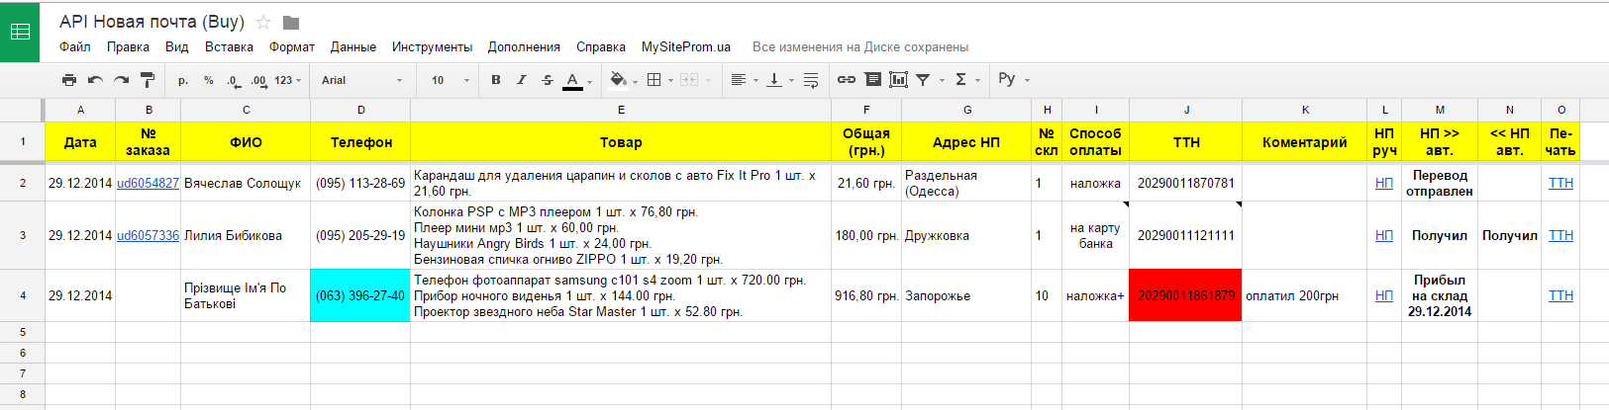
Task: Undo the last action
Action: 95,80
